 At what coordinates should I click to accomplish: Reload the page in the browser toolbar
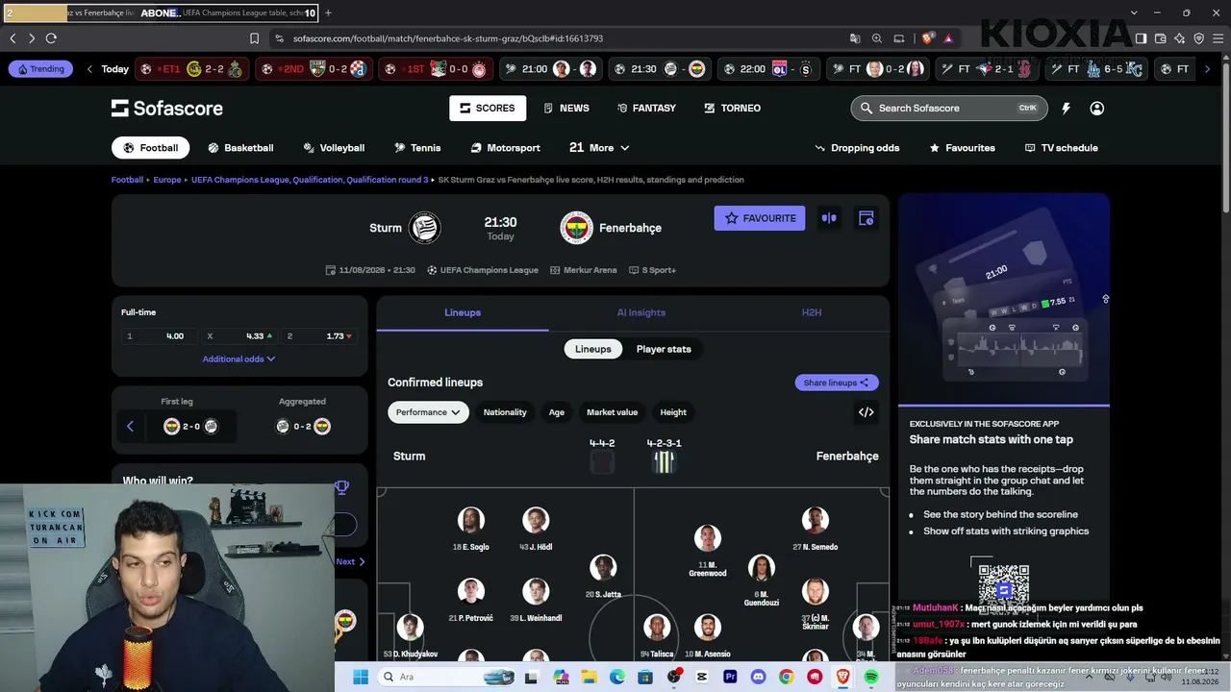coord(51,38)
